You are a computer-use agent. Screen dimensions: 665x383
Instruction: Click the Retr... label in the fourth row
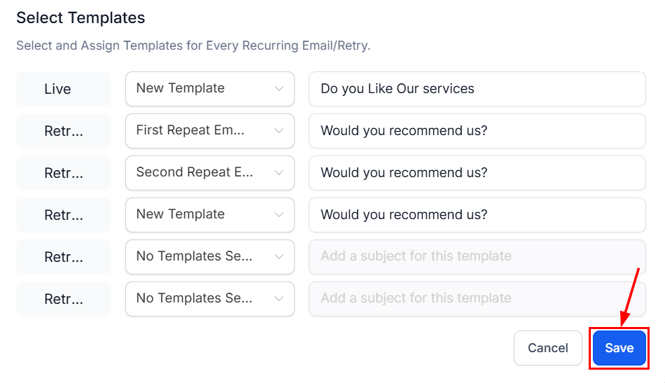tap(64, 215)
